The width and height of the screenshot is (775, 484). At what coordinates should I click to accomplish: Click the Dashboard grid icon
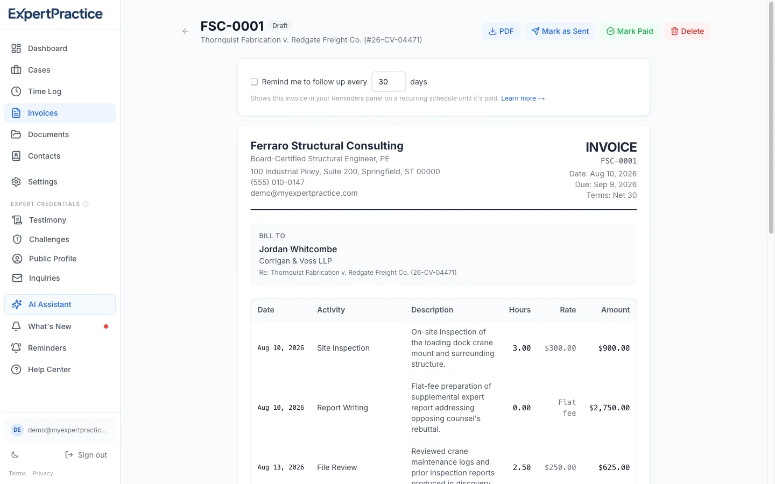(16, 48)
